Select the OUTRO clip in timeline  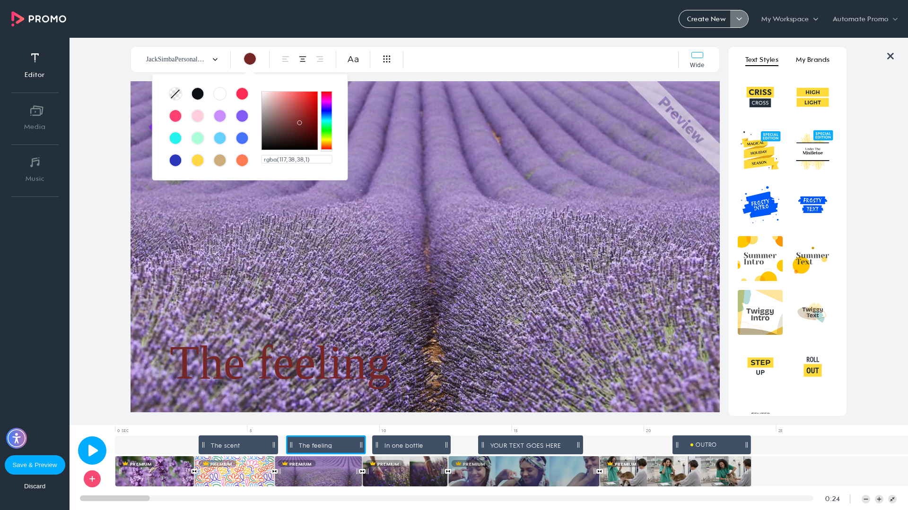point(712,445)
